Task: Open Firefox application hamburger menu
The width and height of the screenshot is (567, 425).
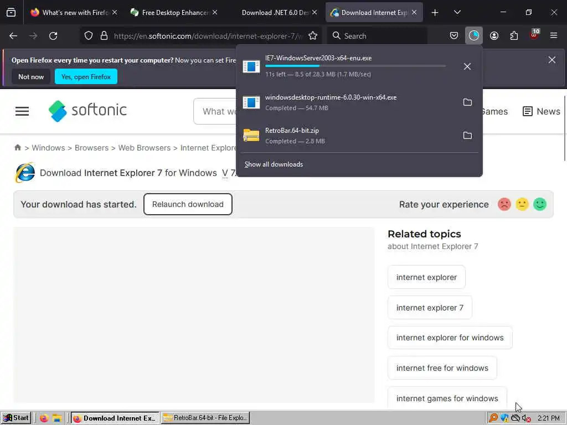Action: (554, 36)
